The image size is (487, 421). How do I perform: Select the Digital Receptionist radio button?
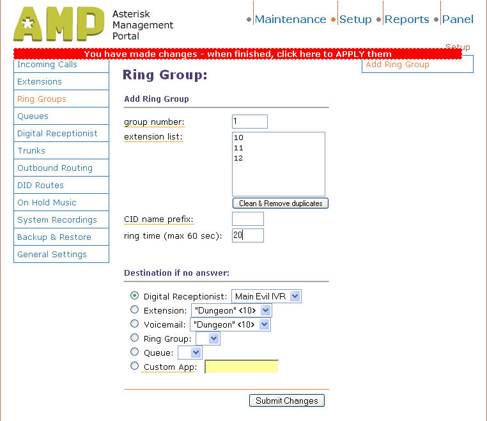[134, 296]
